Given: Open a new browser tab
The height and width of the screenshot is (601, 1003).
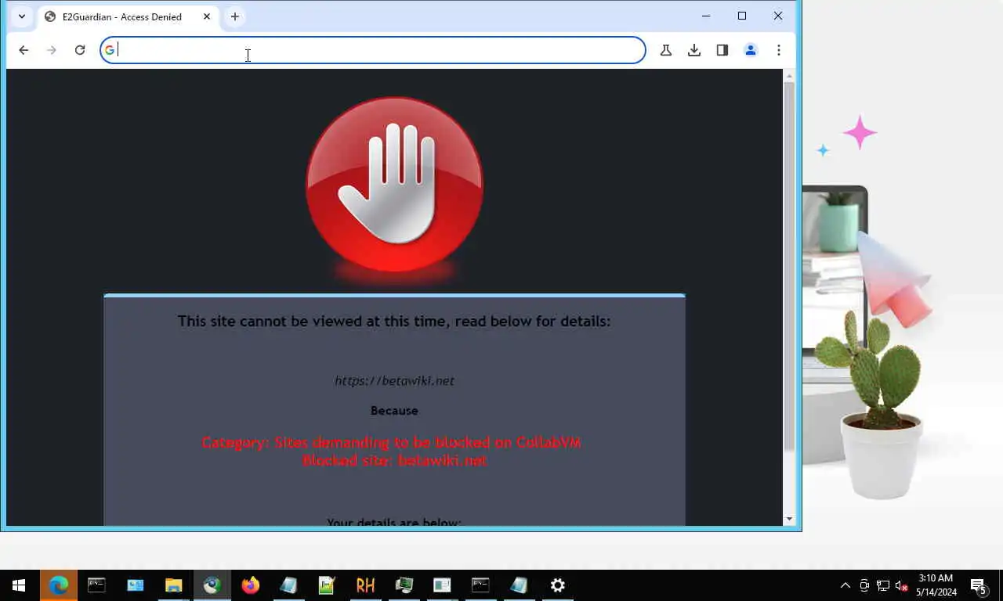Looking at the screenshot, I should [x=235, y=16].
